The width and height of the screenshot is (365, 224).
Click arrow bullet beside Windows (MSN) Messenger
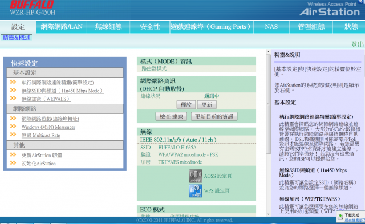tap(13, 127)
